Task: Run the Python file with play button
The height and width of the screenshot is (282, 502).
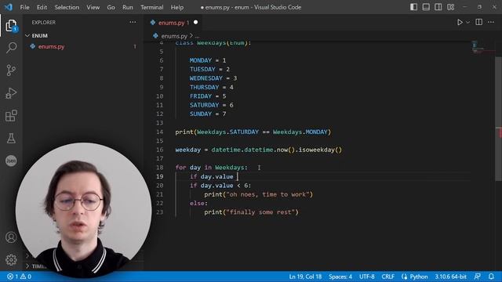Action: pyautogui.click(x=460, y=22)
